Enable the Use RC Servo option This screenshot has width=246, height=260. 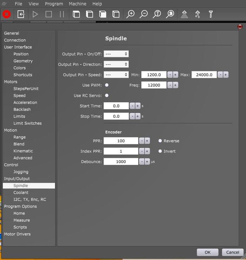[107, 96]
